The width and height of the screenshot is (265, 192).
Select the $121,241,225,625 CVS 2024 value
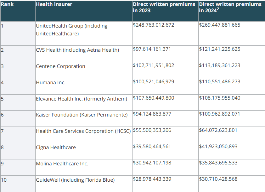[x=219, y=49]
